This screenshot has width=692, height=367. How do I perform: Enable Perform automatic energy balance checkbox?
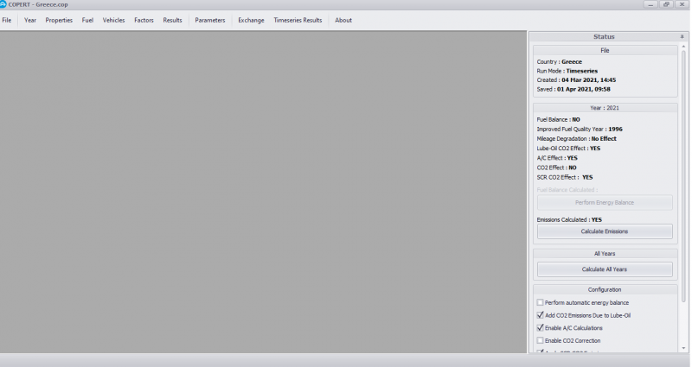(541, 302)
